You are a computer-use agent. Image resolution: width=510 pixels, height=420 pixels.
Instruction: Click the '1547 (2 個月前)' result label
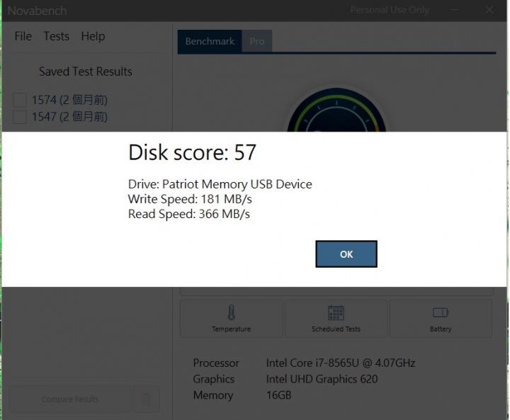69,117
